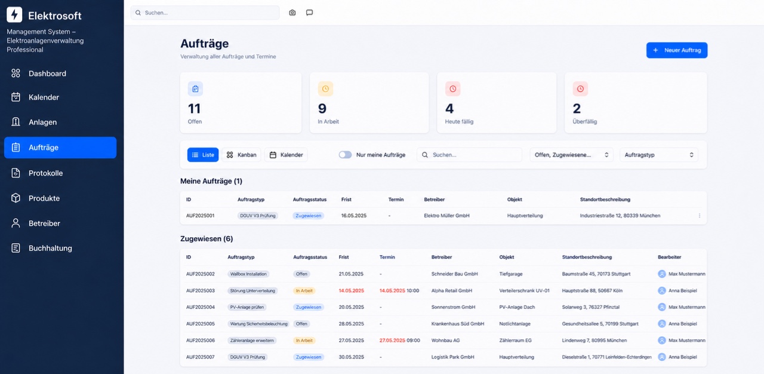Click Anna Beispiel avatar in AUF2025005 row
764x374 pixels.
(x=662, y=324)
